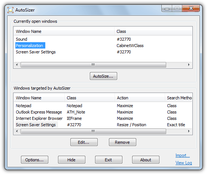Click the AutoSizer app icon in title bar
207x174 pixels.
[10, 10]
